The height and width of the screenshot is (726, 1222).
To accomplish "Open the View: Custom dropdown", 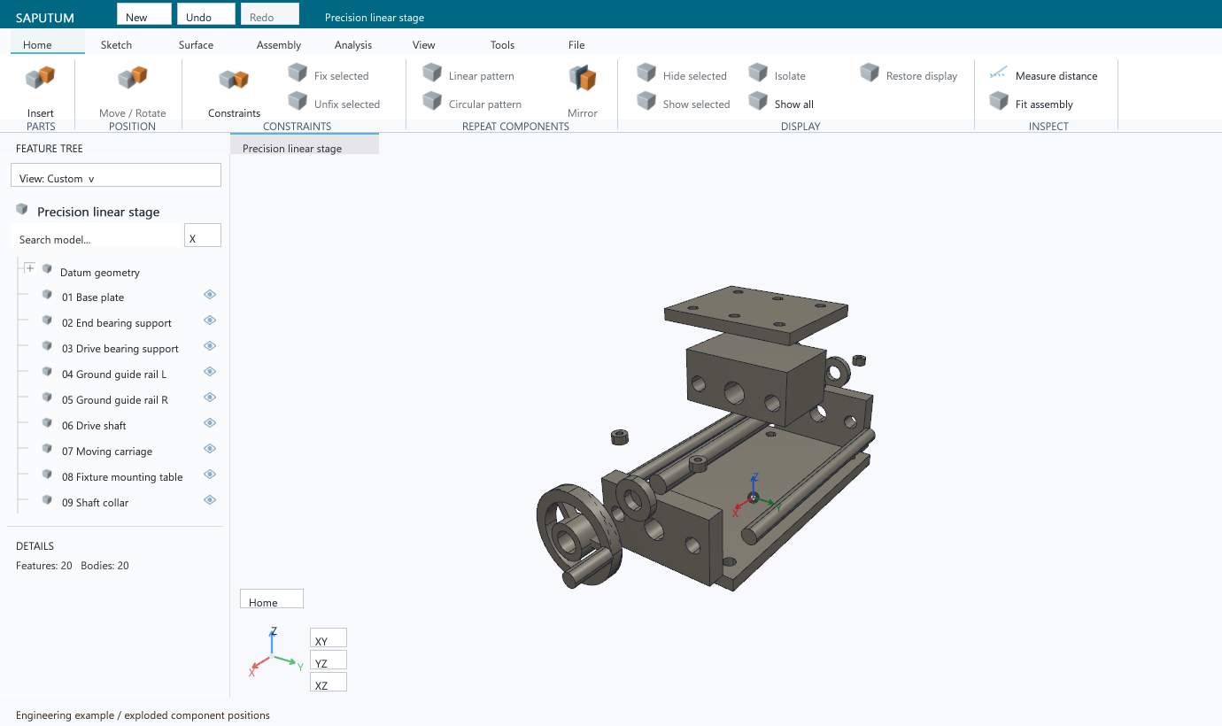I will (116, 175).
